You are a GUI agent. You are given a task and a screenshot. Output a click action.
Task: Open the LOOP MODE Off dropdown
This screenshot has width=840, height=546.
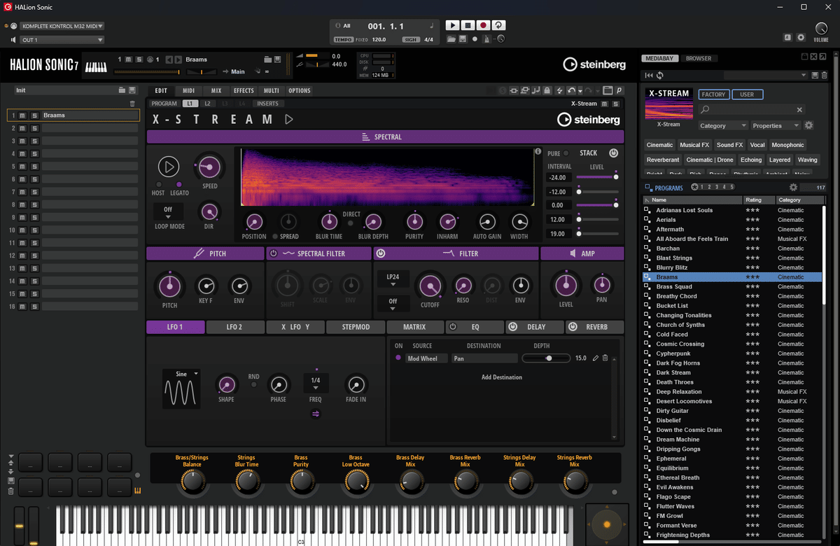[x=168, y=212]
